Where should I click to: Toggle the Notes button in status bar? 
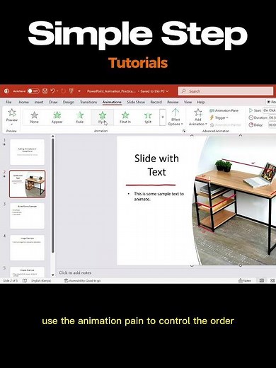coord(245,280)
